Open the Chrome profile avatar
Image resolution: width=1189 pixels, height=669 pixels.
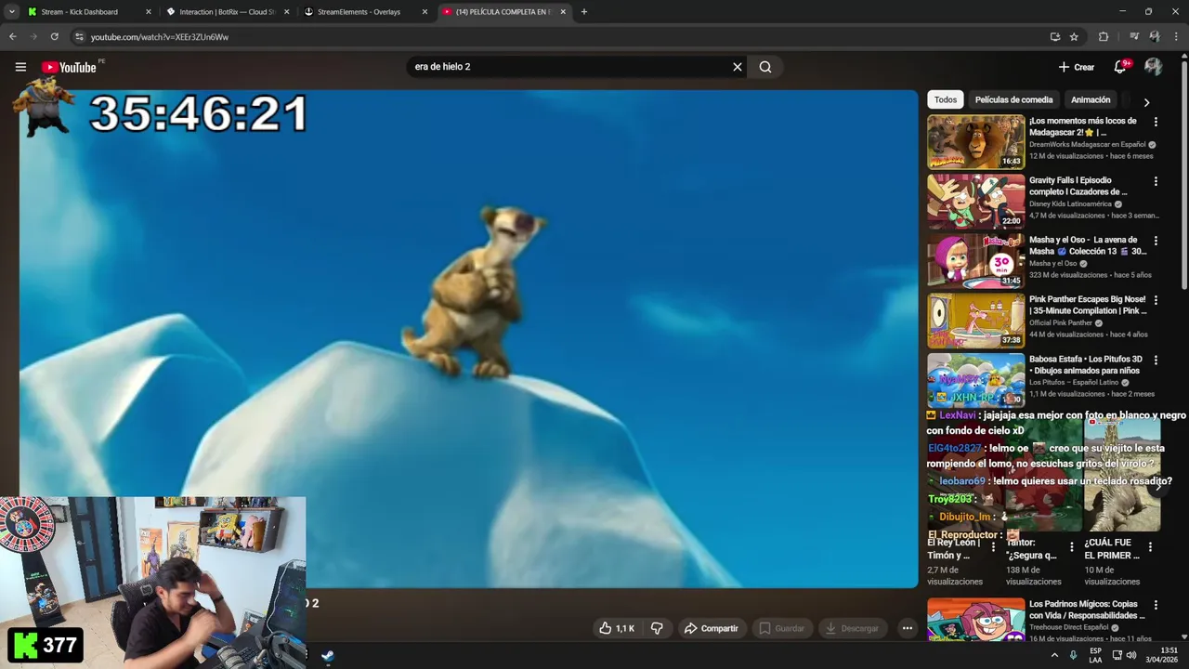(x=1155, y=37)
